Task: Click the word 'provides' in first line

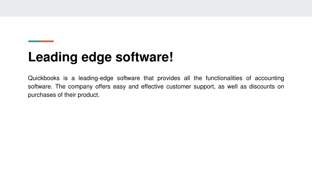Action: click(169, 78)
